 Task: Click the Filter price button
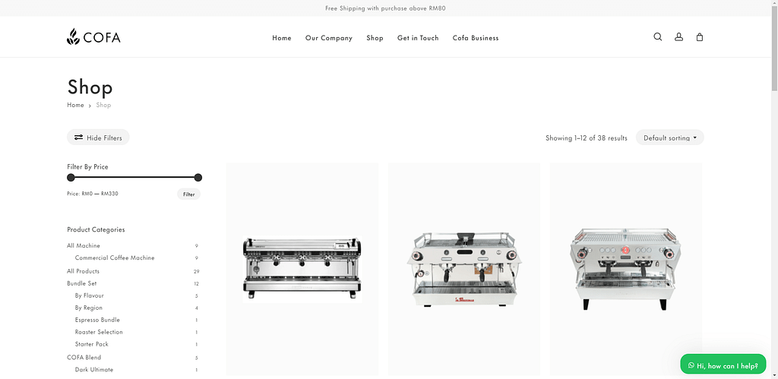click(188, 194)
